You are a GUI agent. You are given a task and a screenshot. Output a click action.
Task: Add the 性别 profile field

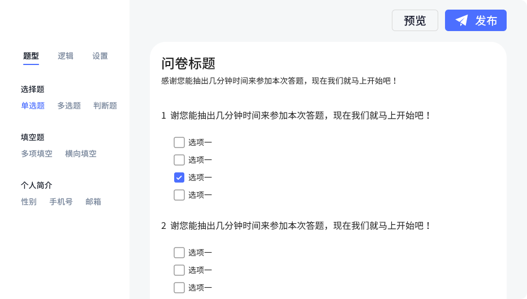(29, 202)
